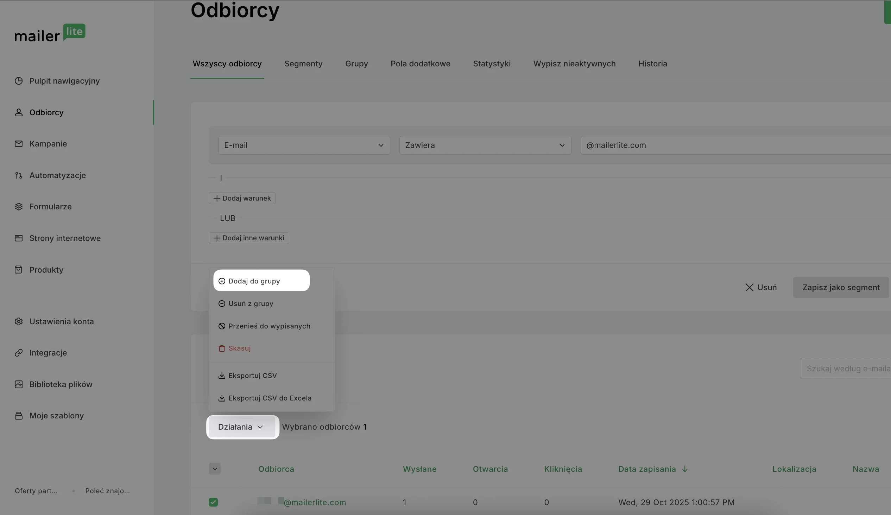
Task: Select Eksportuj CSV menu option
Action: coord(252,376)
